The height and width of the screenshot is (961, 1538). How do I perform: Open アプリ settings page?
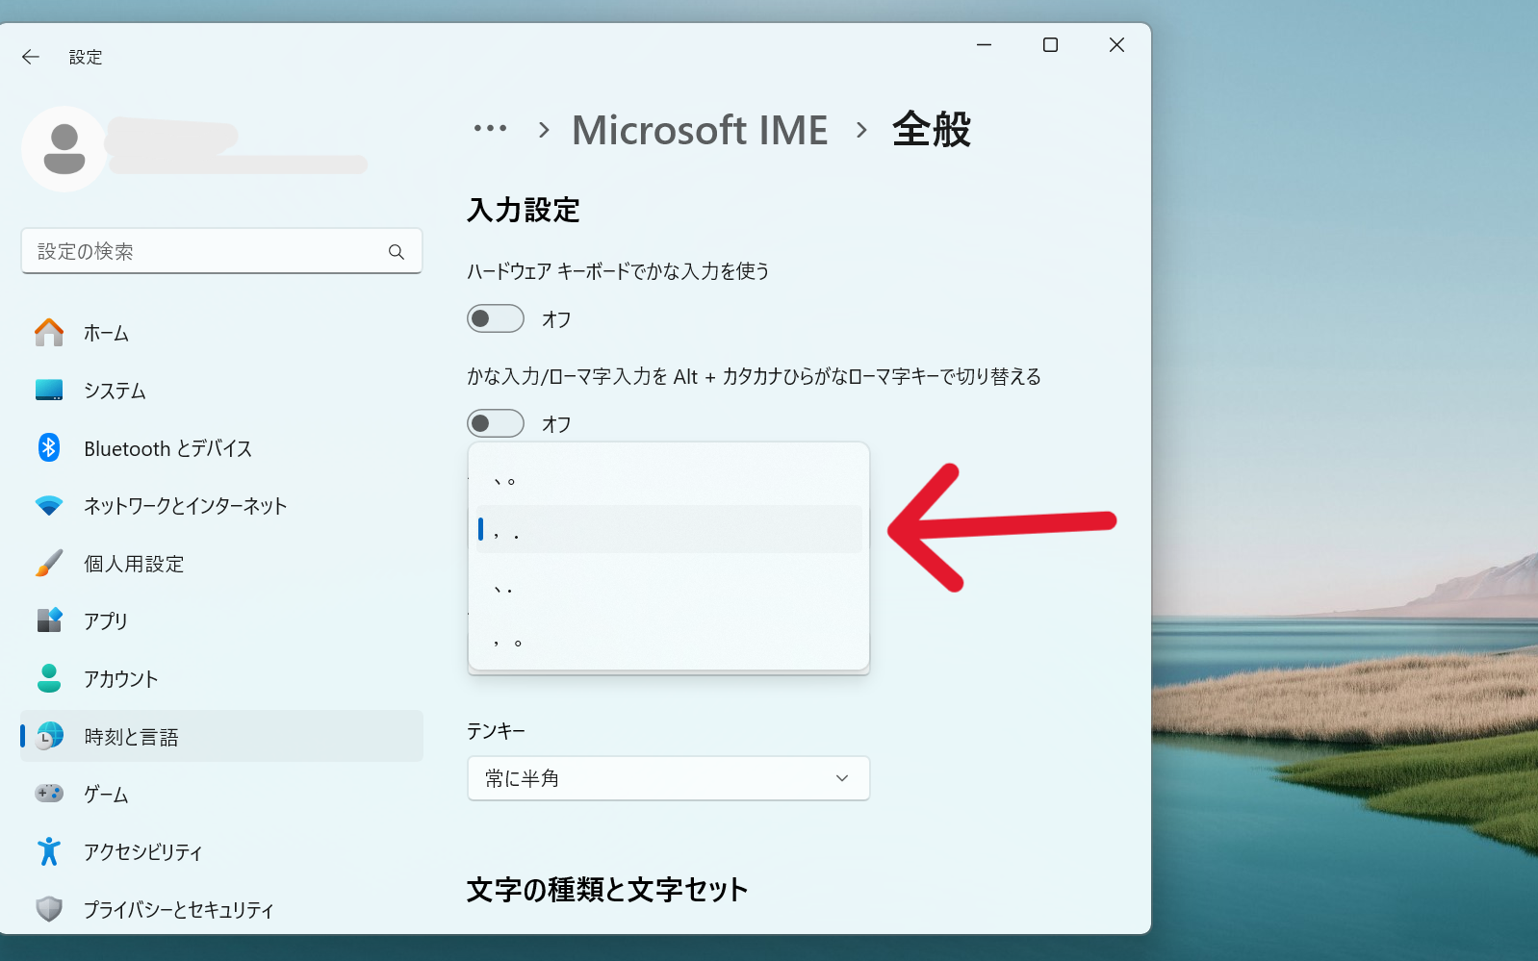coord(221,621)
